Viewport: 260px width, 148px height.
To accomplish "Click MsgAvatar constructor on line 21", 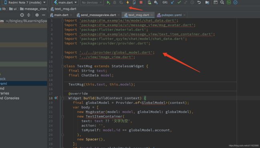I will coord(95,112).
